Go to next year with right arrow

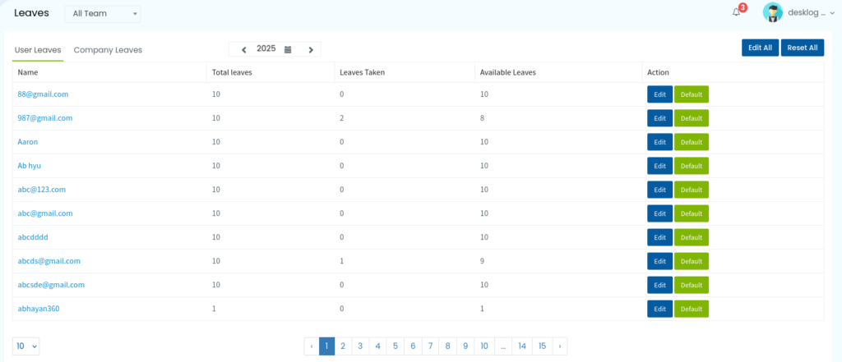310,49
